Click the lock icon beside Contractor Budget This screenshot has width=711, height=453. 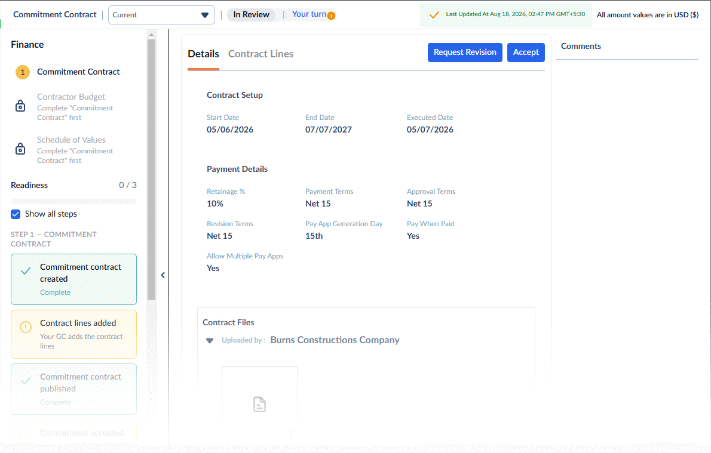20,106
